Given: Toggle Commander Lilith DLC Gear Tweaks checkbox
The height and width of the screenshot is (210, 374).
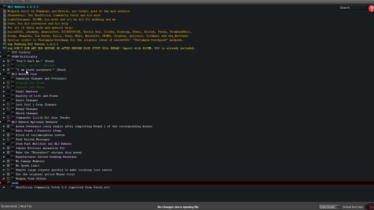Looking at the screenshot, I should tap(8, 118).
